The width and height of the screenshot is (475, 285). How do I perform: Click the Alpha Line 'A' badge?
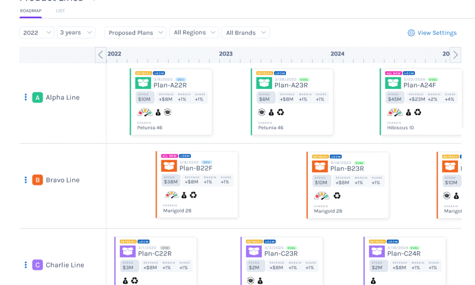pos(38,97)
